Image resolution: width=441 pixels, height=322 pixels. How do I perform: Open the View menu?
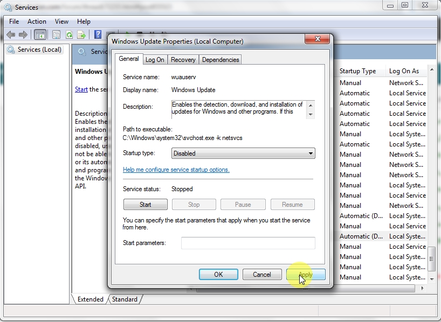coord(61,22)
